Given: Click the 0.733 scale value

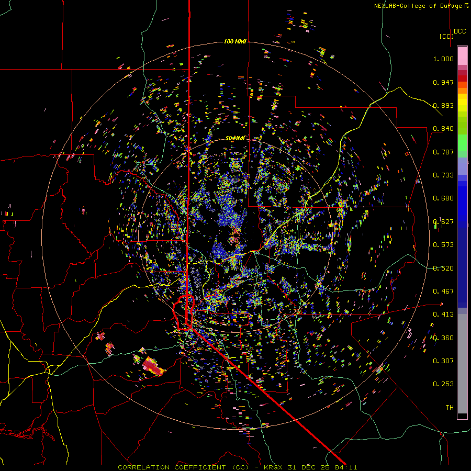Looking at the screenshot, I should coord(443,175).
